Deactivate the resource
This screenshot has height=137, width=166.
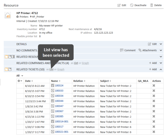click(x=138, y=5)
